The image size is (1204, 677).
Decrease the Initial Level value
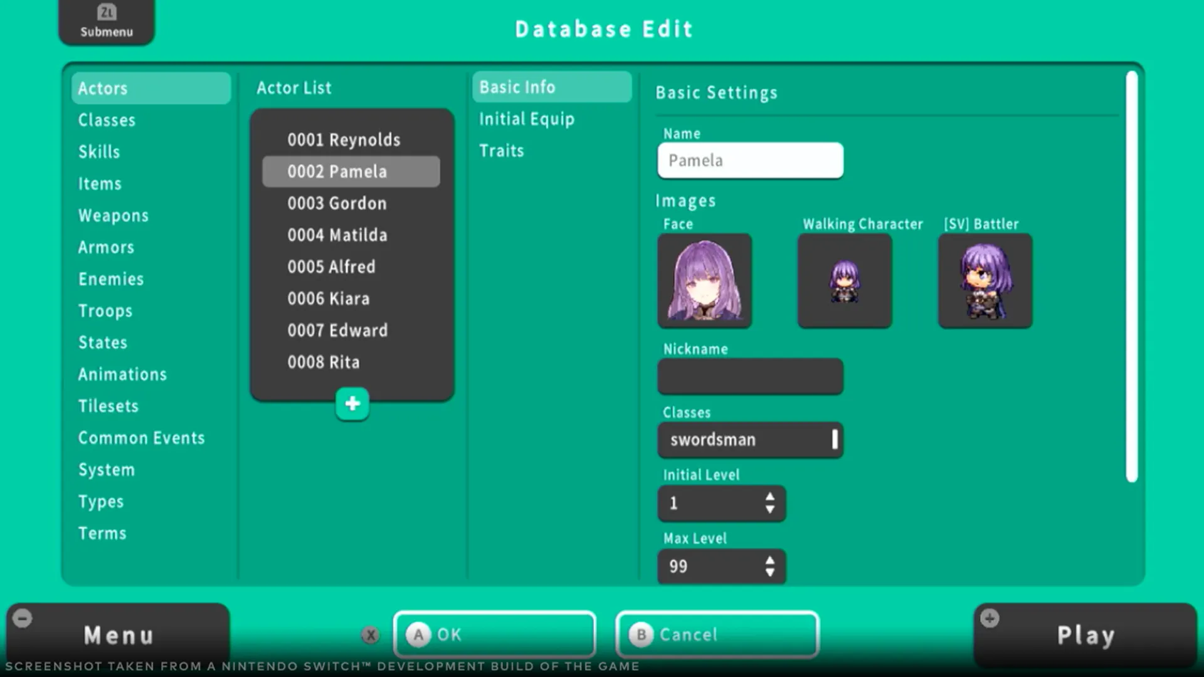tap(770, 510)
